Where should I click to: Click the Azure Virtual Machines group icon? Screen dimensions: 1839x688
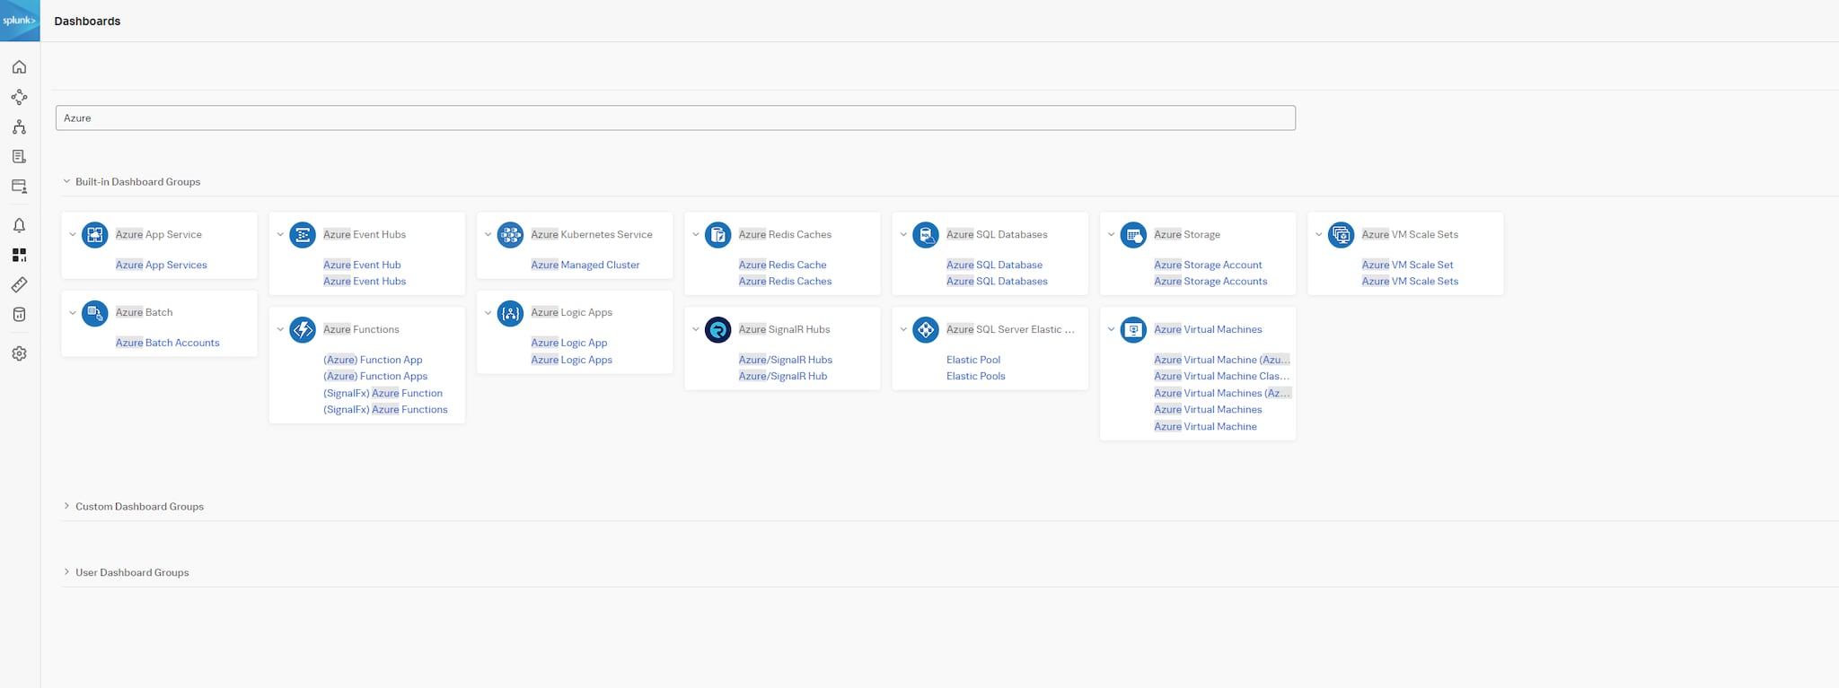click(1133, 330)
